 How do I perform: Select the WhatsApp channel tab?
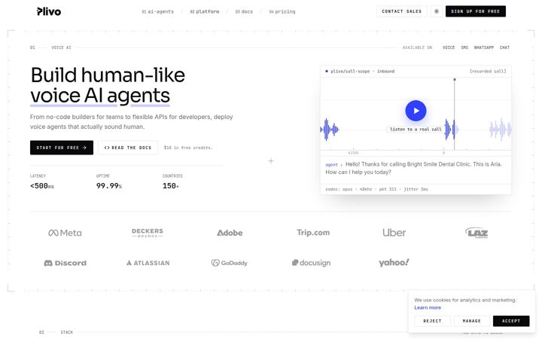click(x=483, y=47)
